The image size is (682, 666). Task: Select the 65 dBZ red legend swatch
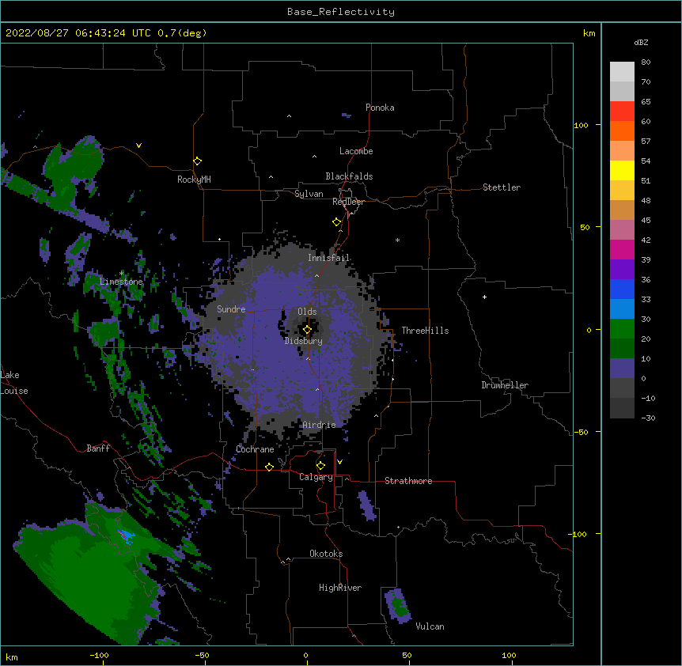pyautogui.click(x=622, y=111)
